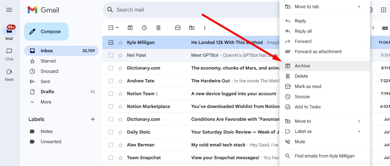Uncheck the Kyle Milligan email checkbox

111,42
